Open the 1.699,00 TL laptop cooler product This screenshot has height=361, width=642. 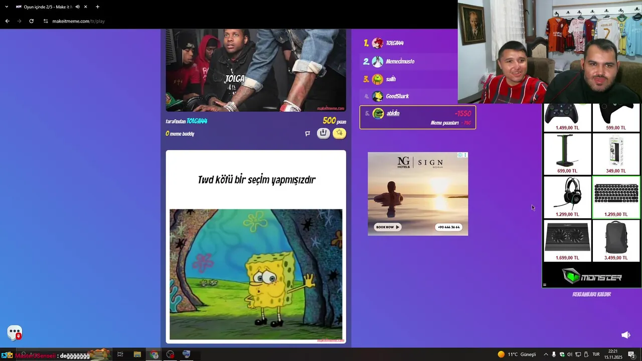tap(567, 241)
